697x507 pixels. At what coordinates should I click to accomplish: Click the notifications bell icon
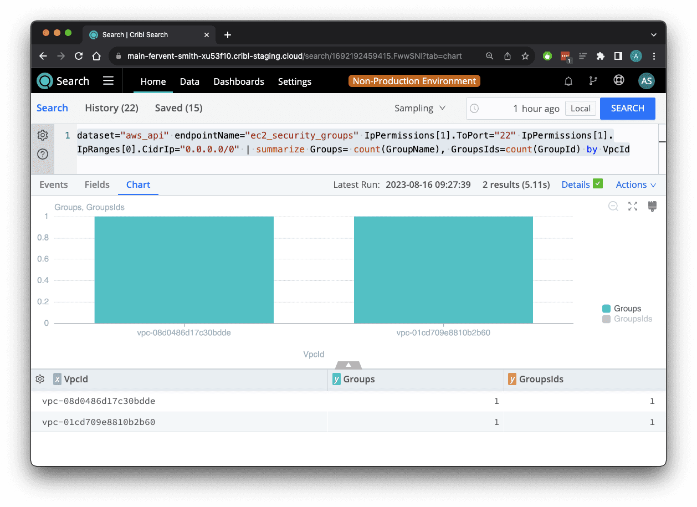568,81
